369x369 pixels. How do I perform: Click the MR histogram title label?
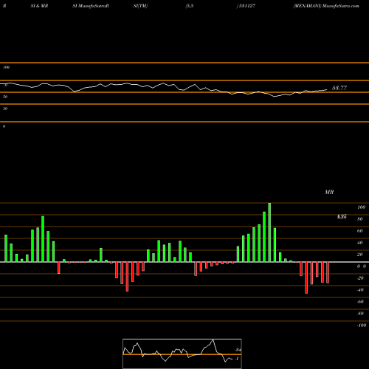tap(329, 192)
